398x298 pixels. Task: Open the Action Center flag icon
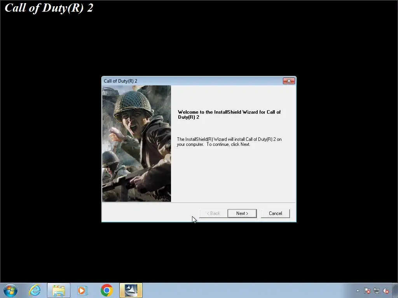click(x=367, y=291)
